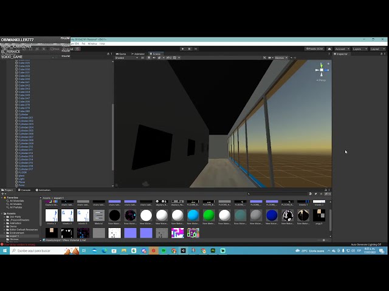Open the Gizmos dropdown

281,58
